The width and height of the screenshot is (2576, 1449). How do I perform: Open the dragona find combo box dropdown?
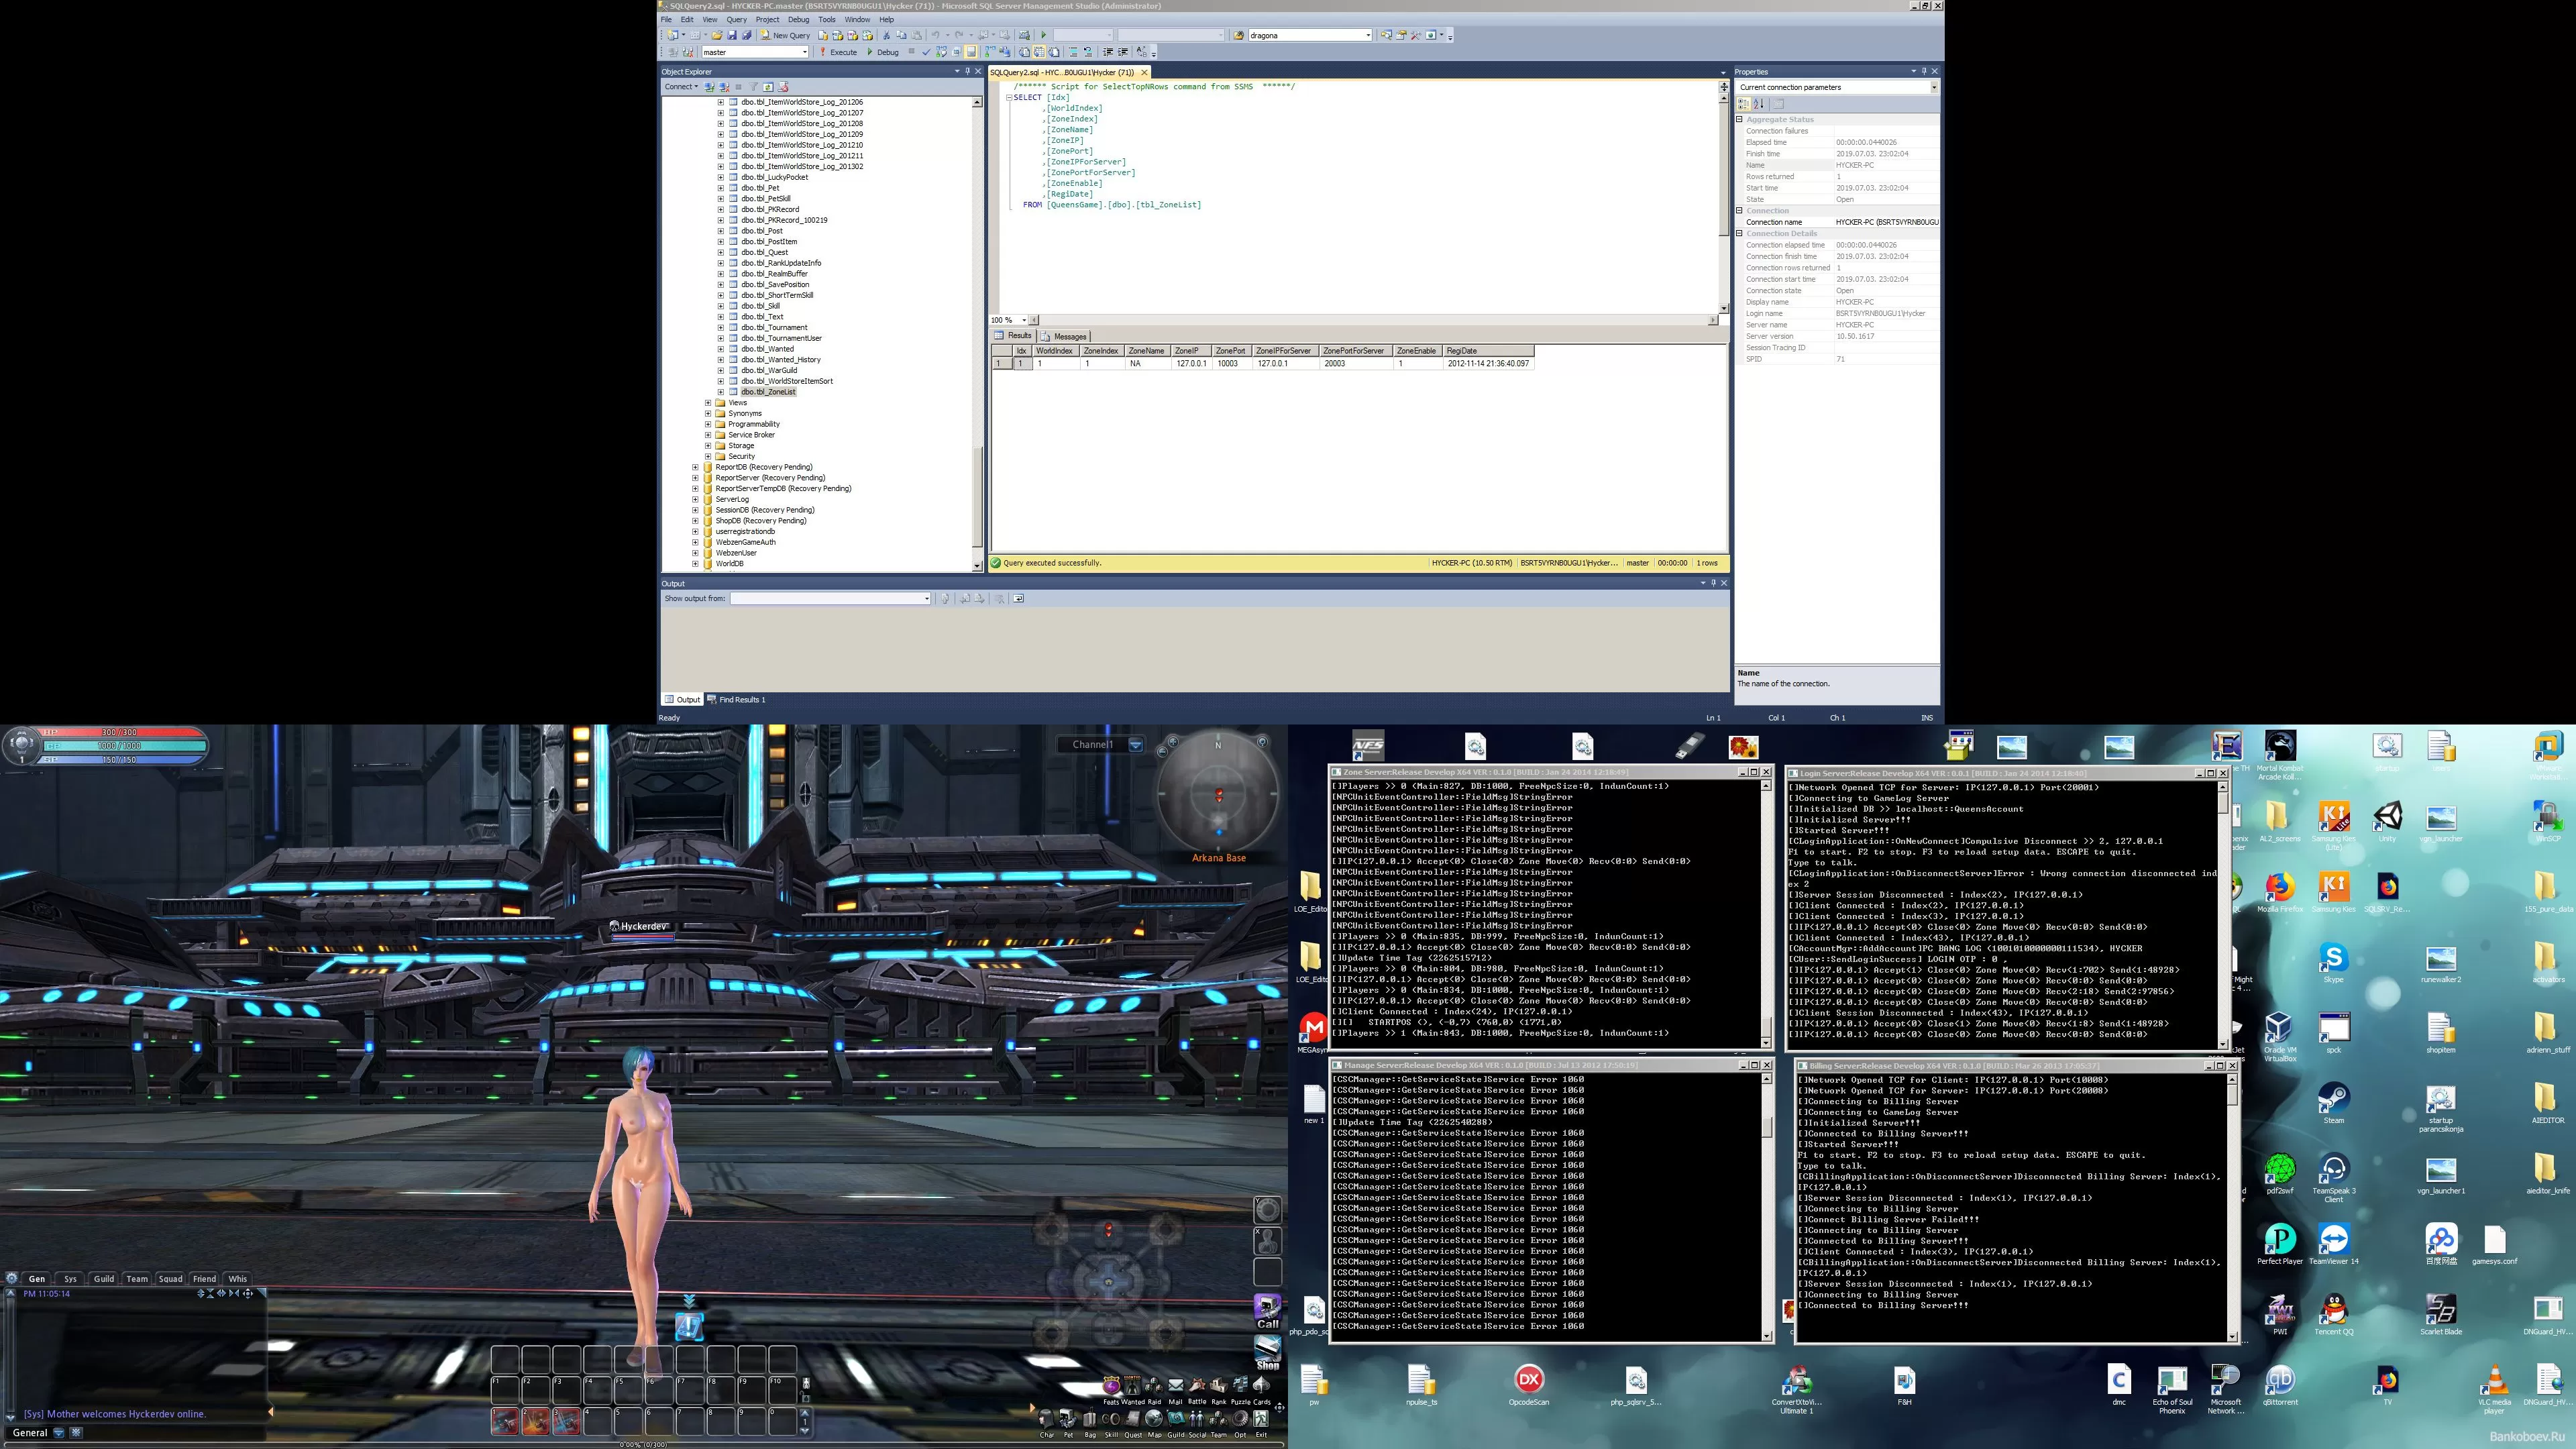(x=1368, y=35)
